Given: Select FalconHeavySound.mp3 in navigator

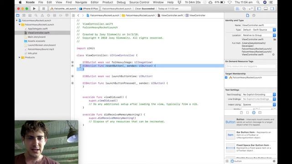Looking at the screenshot, I should pyautogui.click(x=41, y=49).
